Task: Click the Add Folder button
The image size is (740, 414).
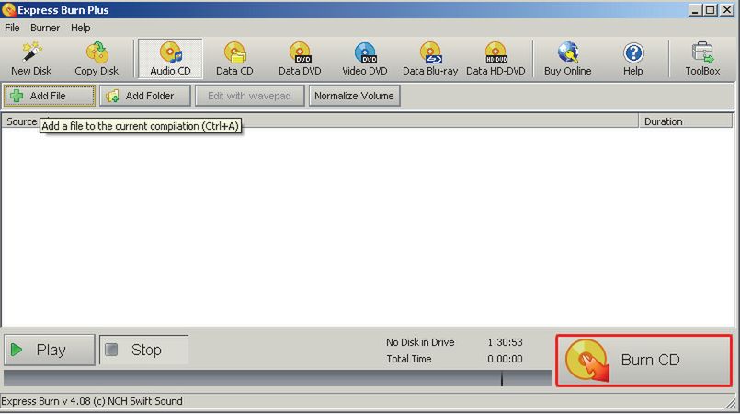Action: coord(145,96)
